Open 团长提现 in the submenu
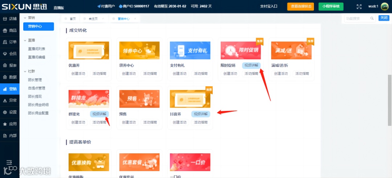This screenshot has height=178, width=392. pos(35,96)
